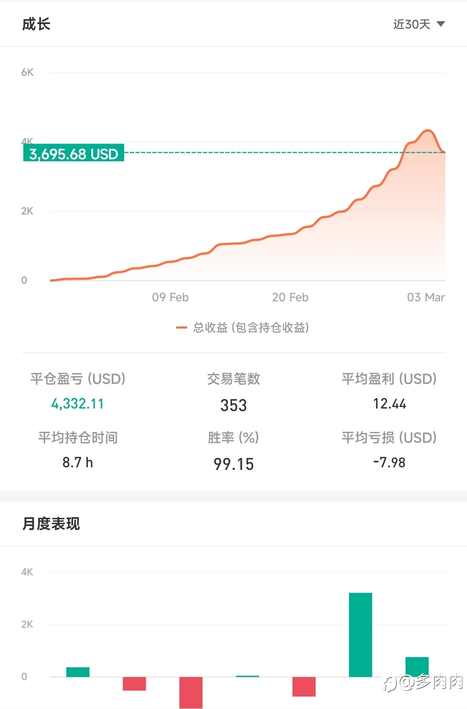
Task: Tap the 3,695.68 USD value label
Action: click(x=74, y=153)
